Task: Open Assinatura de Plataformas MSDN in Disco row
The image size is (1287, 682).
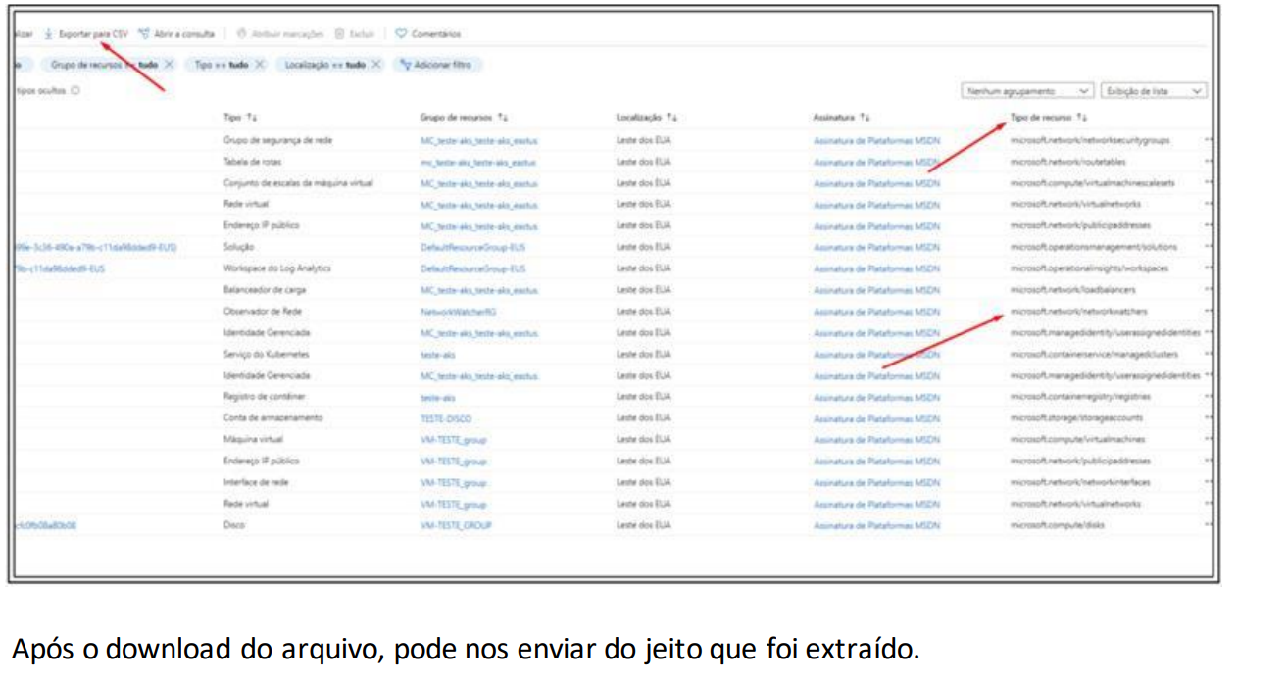Action: click(875, 525)
